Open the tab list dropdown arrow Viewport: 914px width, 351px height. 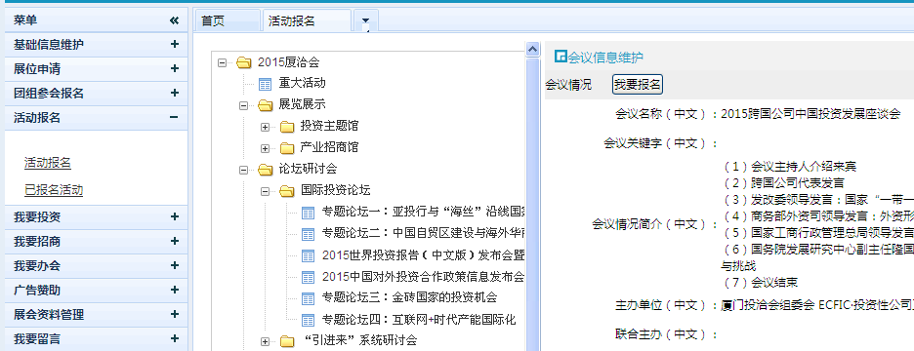coord(365,20)
